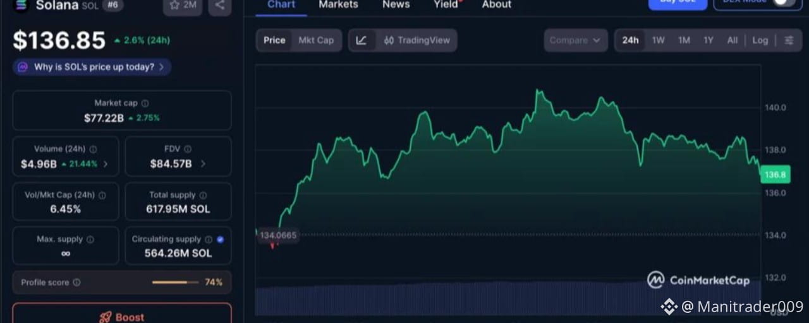The height and width of the screenshot is (323, 809).
Task: Click the Boost button
Action: tap(122, 314)
